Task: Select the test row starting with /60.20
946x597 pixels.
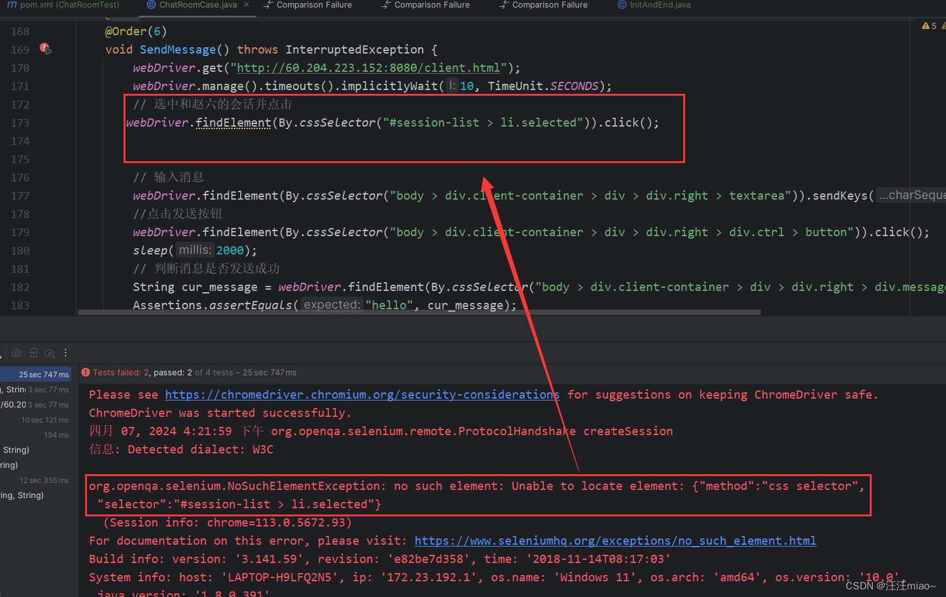Action: pos(35,405)
